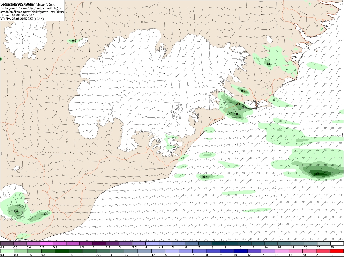Click the 0.2 tick label on the snow scale

click(x=2, y=247)
